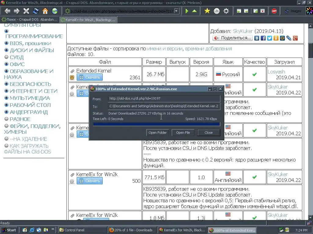This screenshot has height=234, width=313.
Task: Open the SkyKuker profile link near Добавил
Action: [x=243, y=31]
